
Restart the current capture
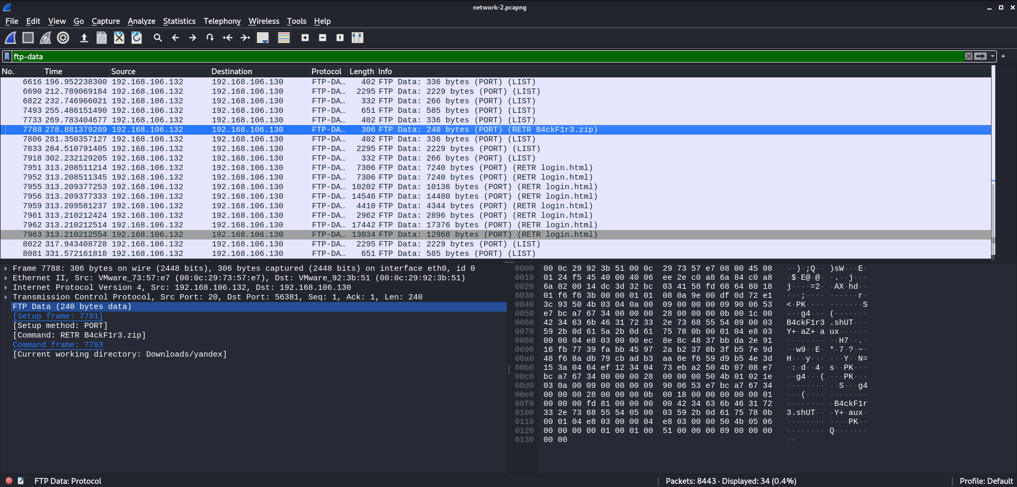point(46,38)
